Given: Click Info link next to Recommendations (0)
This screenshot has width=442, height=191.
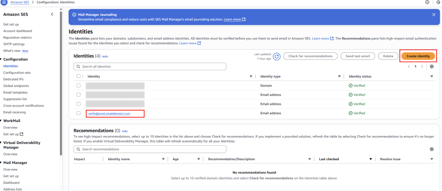Looking at the screenshot, I should coord(125,131).
